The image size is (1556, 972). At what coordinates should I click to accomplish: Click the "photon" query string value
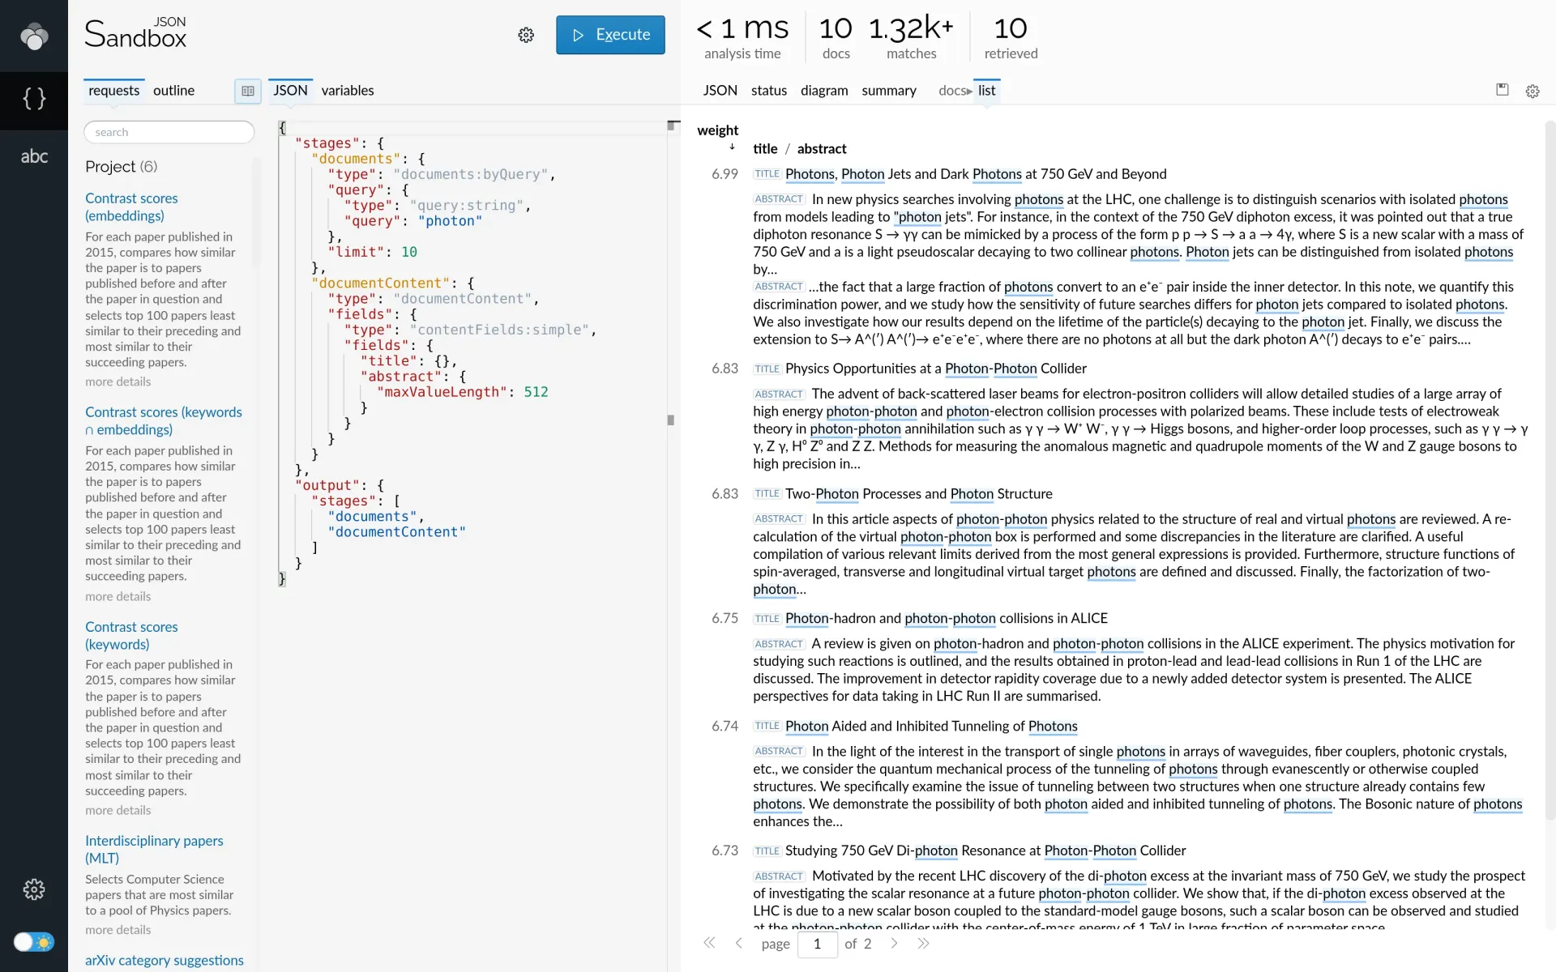[450, 221]
